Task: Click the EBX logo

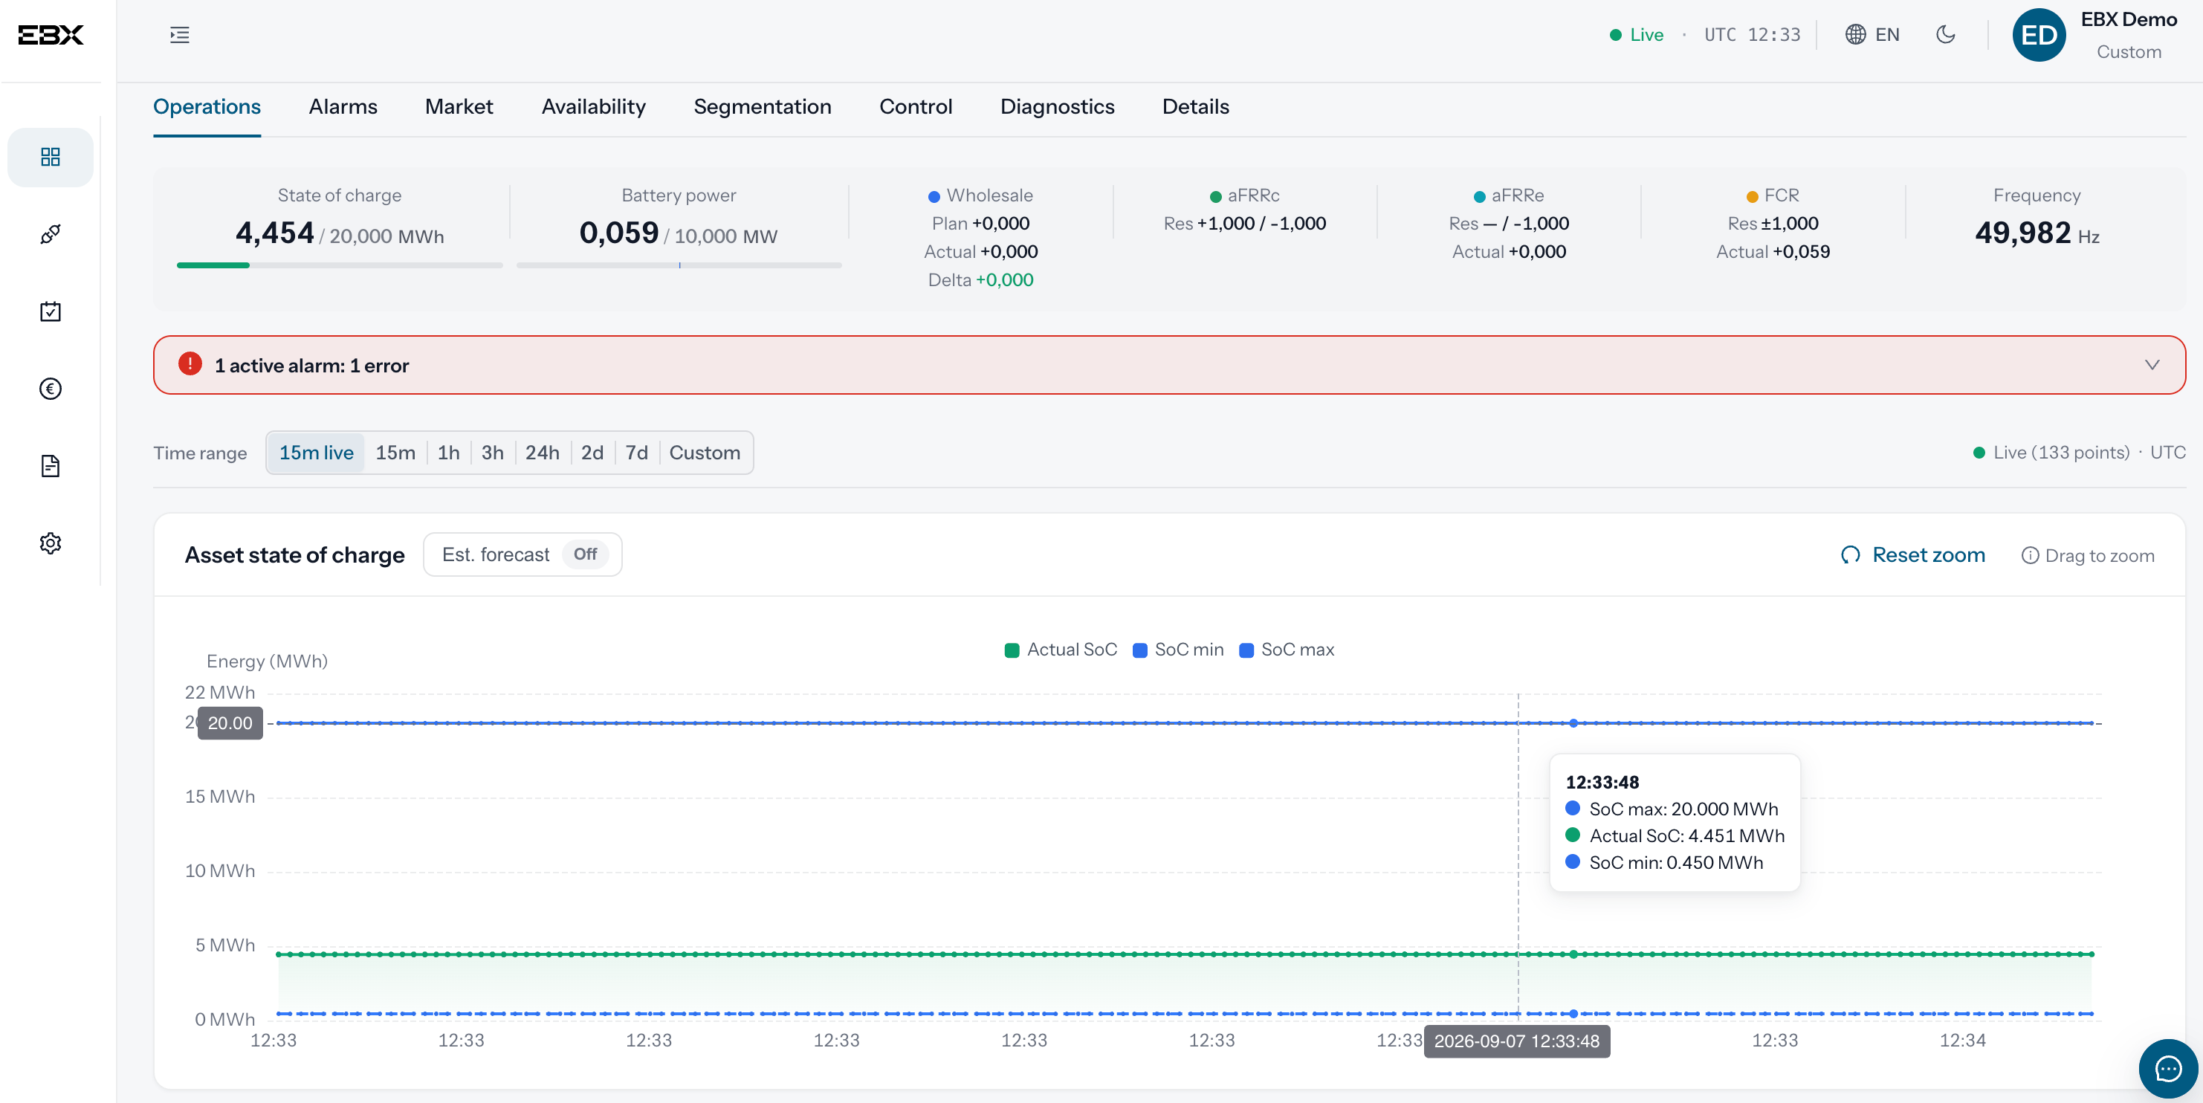Action: pyautogui.click(x=51, y=34)
